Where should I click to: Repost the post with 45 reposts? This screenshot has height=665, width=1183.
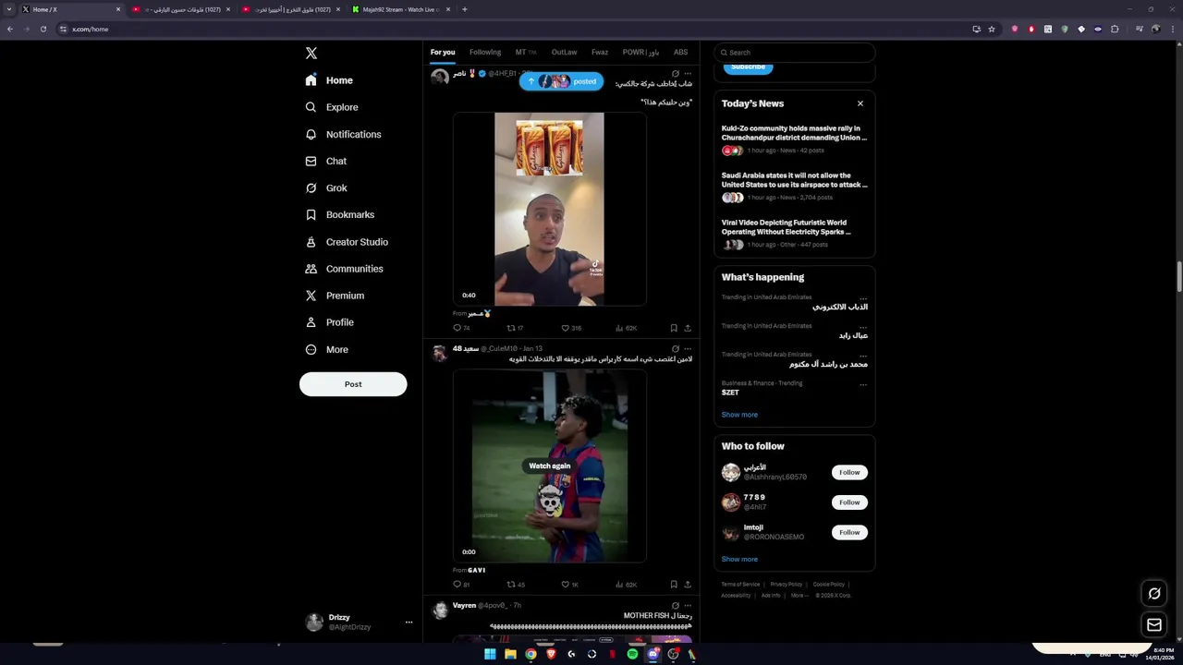(x=515, y=585)
